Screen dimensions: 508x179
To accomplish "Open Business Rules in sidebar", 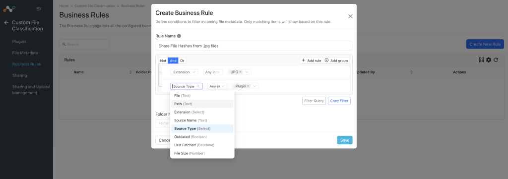I will coord(27,64).
